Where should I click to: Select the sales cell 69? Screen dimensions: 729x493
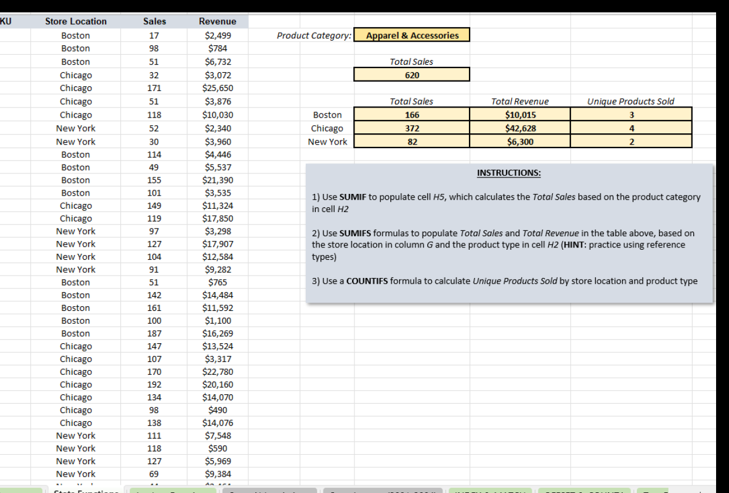coord(154,474)
